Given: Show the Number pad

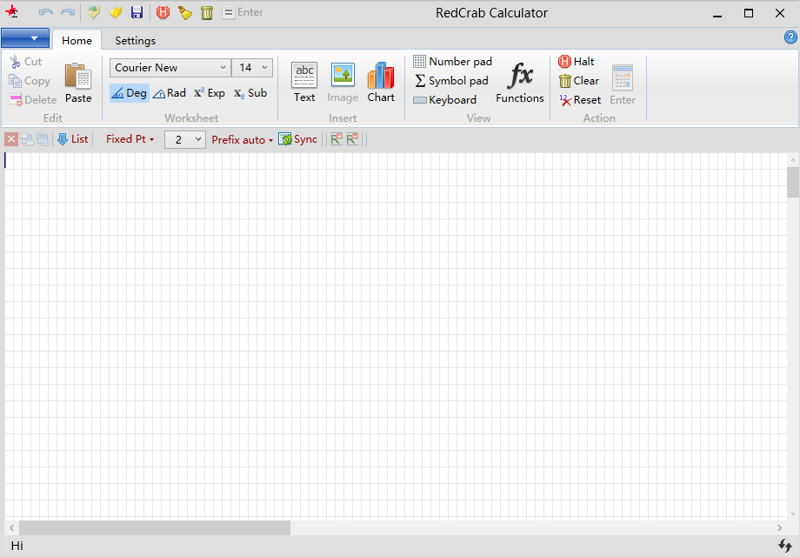Looking at the screenshot, I should pyautogui.click(x=452, y=62).
